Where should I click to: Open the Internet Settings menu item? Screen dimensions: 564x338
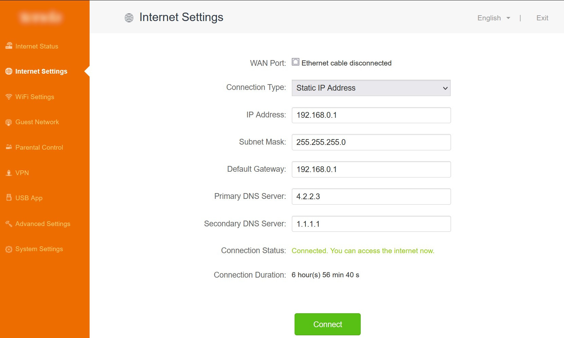[41, 71]
